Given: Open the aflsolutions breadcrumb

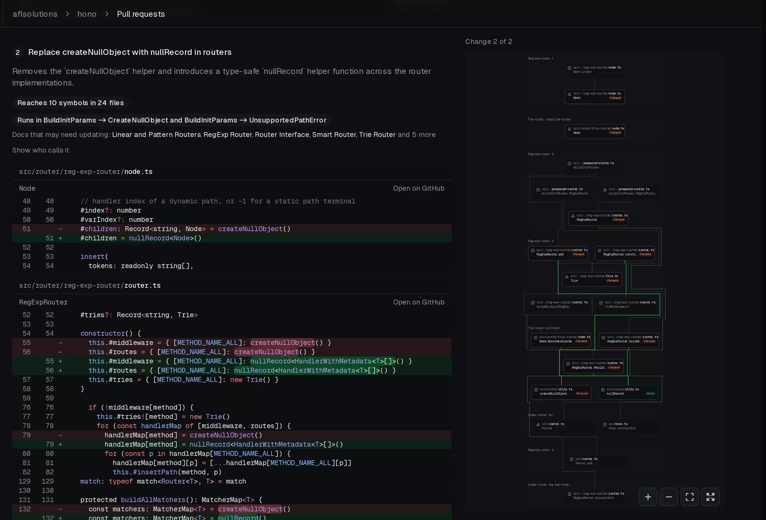Looking at the screenshot, I should (x=35, y=14).
